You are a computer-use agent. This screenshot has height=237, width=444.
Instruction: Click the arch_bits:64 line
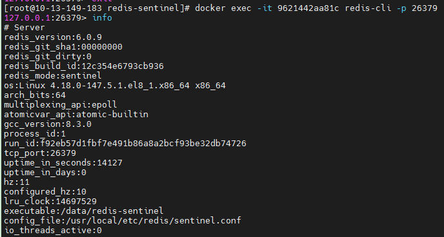(35, 95)
